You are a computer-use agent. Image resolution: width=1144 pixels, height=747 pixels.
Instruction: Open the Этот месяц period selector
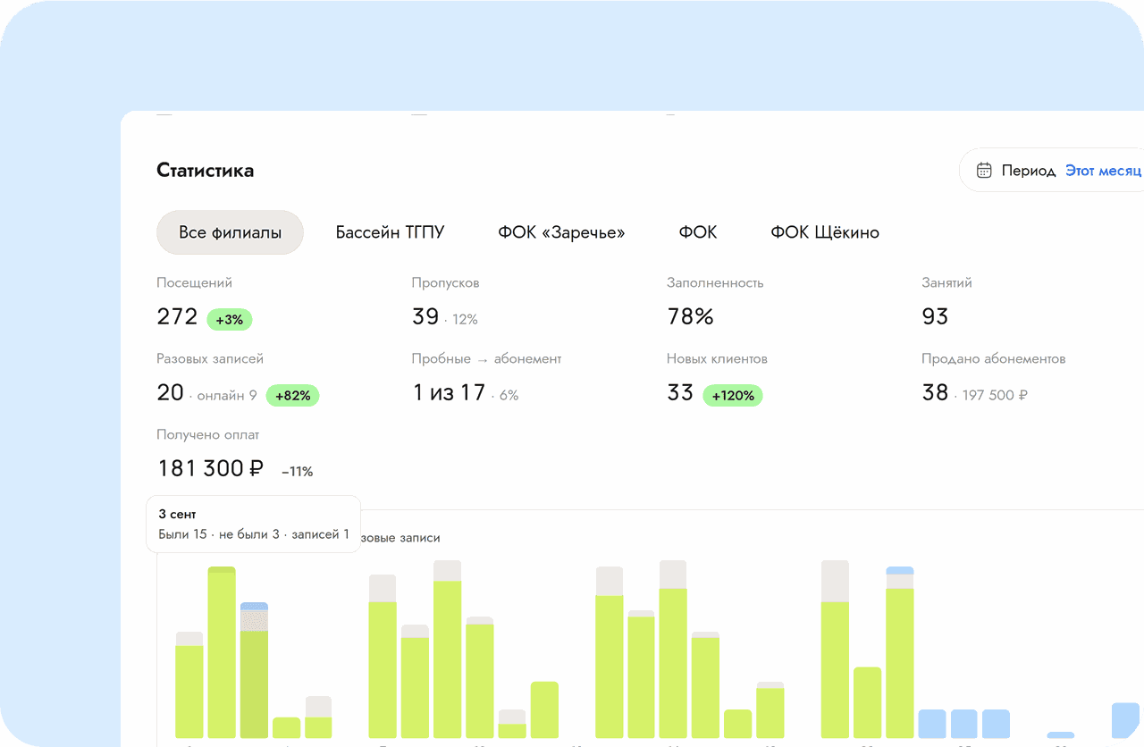coord(1104,171)
